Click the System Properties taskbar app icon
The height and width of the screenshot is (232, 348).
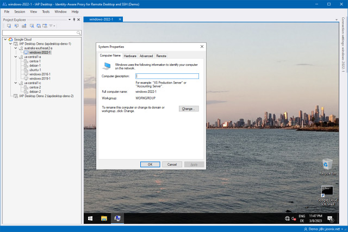tap(117, 218)
